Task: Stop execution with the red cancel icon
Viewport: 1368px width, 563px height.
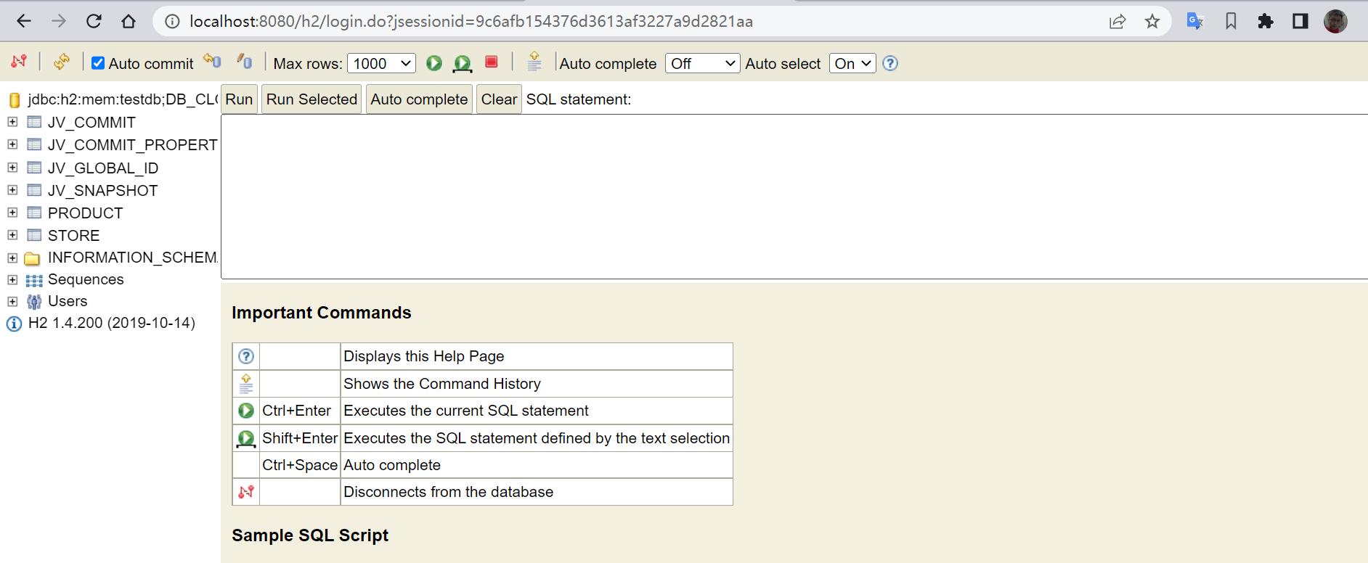Action: coord(492,62)
